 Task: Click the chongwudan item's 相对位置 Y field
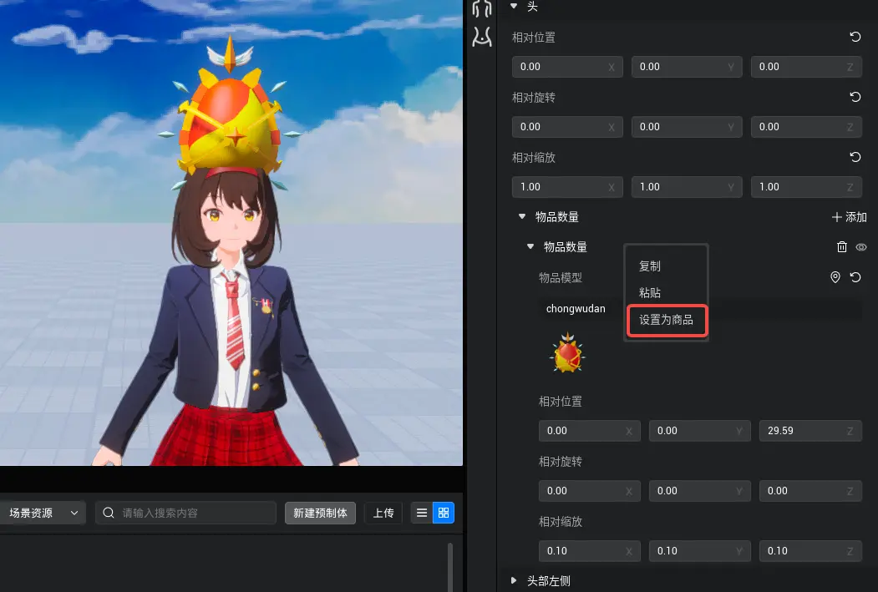click(x=699, y=430)
